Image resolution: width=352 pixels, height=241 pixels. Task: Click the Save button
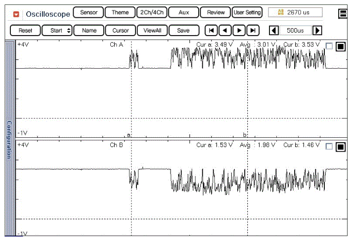point(183,31)
